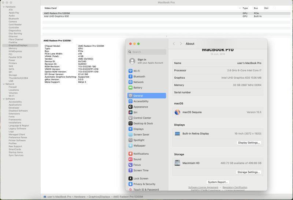Select Thunderbolt/USB4 in the Hardware tree
The height and width of the screenshot is (200, 293).
click(x=18, y=78)
